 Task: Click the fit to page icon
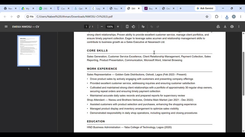(x=127, y=27)
